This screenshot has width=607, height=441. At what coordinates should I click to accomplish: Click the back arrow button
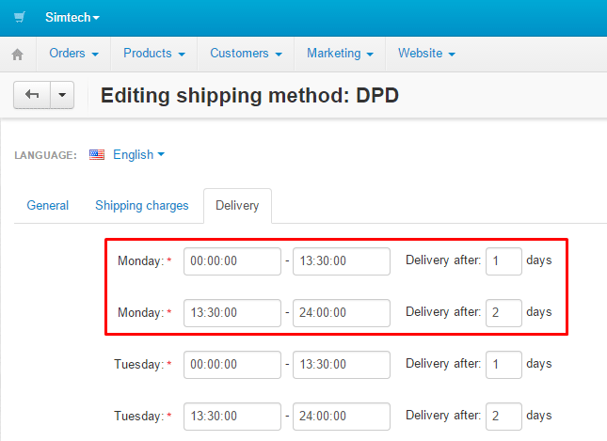click(30, 95)
